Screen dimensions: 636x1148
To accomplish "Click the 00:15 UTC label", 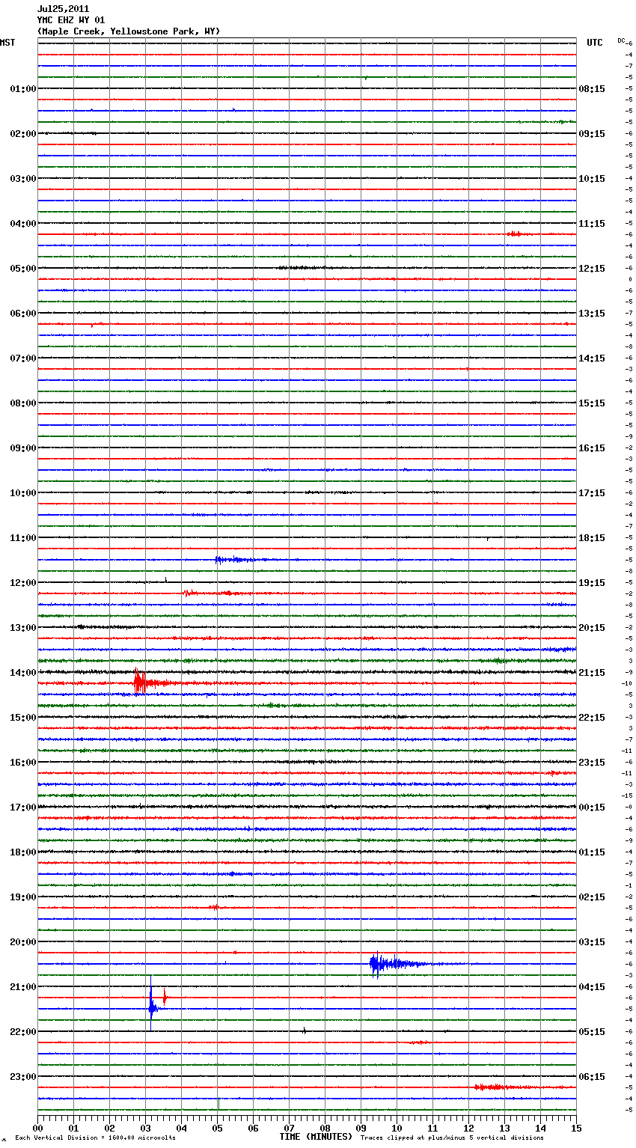I will click(592, 807).
